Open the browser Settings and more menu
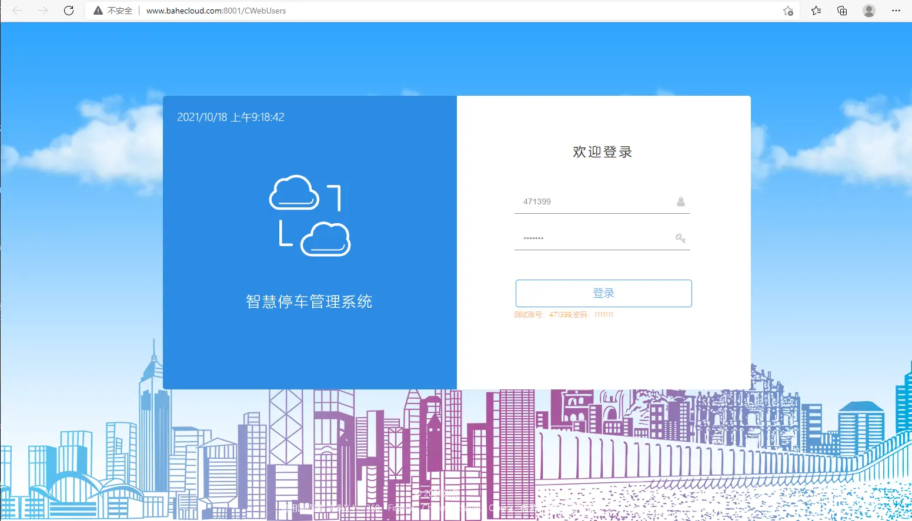The image size is (912, 521). point(896,11)
